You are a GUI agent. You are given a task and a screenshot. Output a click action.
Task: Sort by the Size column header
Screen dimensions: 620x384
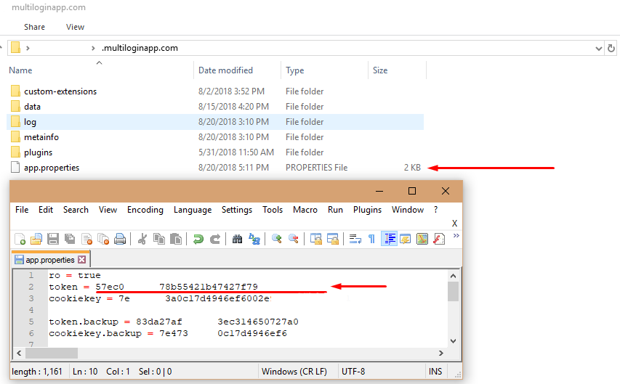point(380,70)
